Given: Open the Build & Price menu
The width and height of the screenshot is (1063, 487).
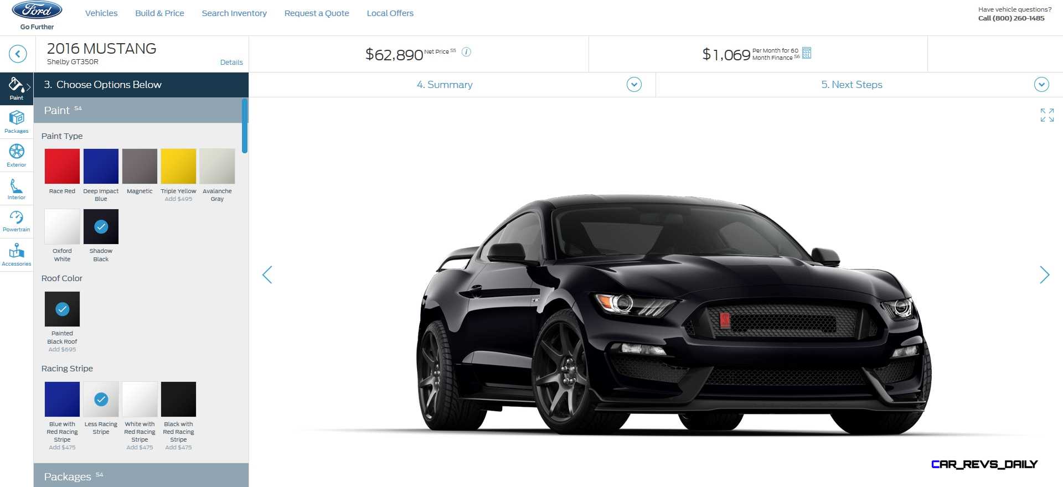Looking at the screenshot, I should [159, 13].
